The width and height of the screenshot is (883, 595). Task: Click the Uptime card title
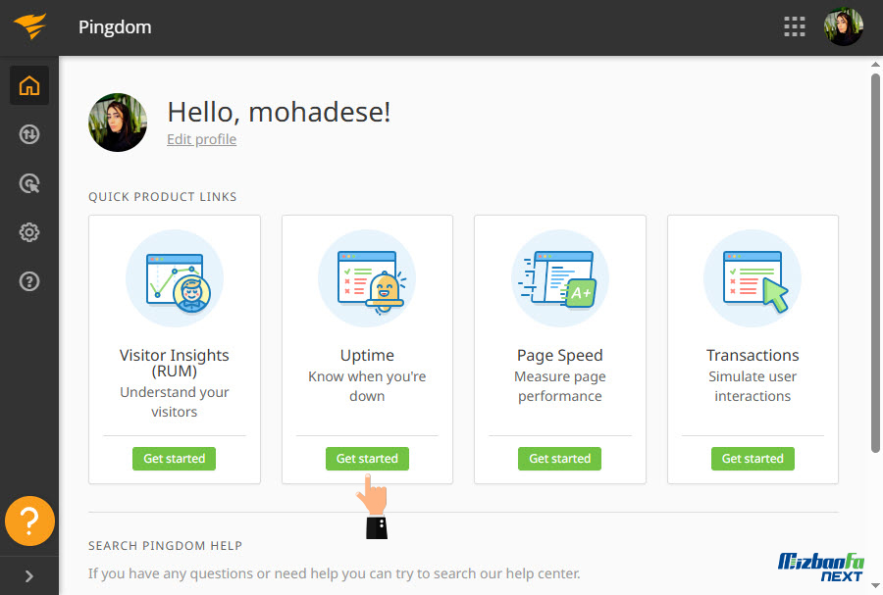367,356
